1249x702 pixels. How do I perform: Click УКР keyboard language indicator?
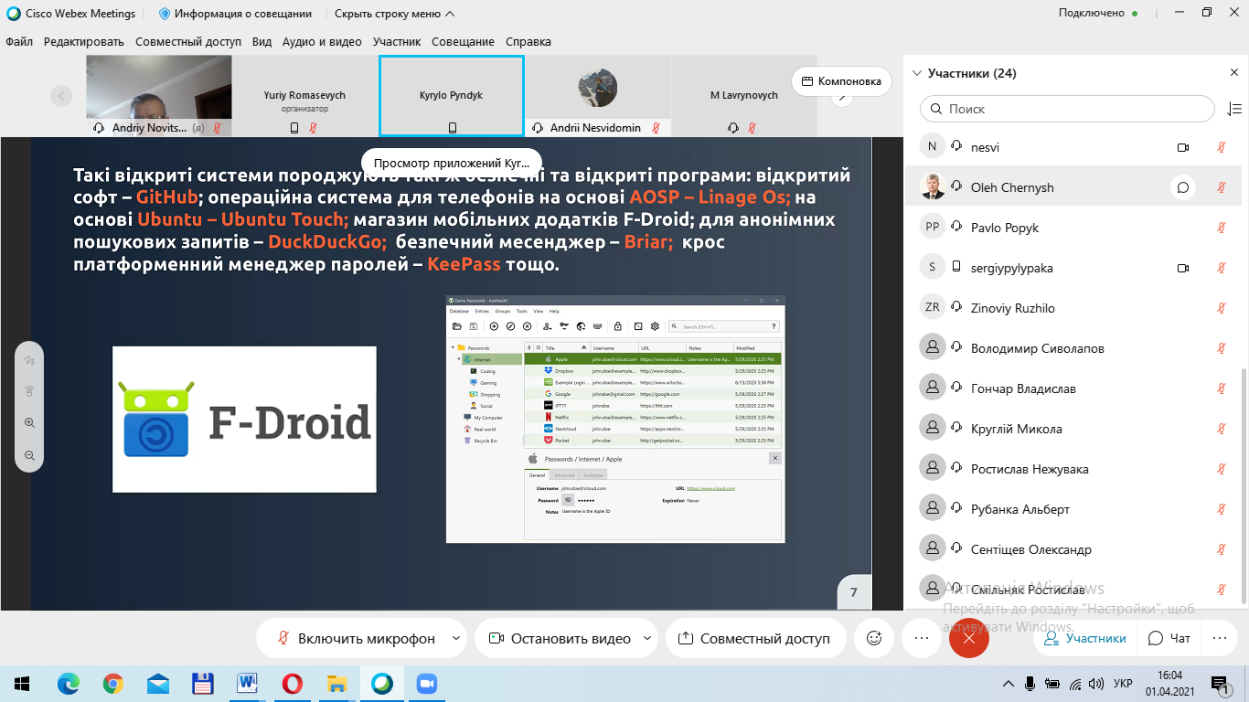(1124, 684)
